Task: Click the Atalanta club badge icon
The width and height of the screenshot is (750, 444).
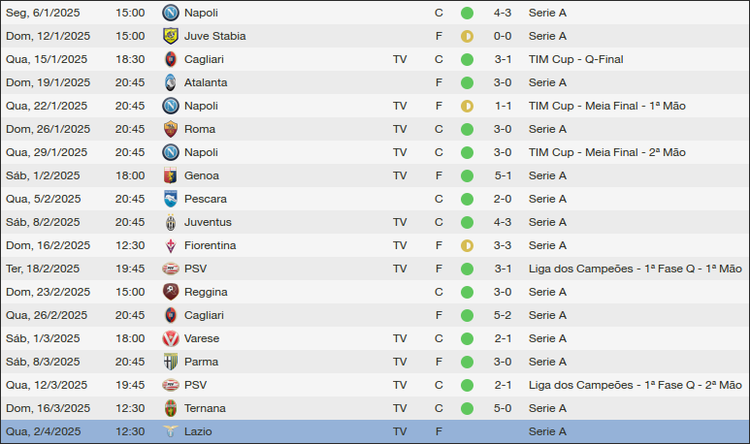Action: [x=171, y=82]
